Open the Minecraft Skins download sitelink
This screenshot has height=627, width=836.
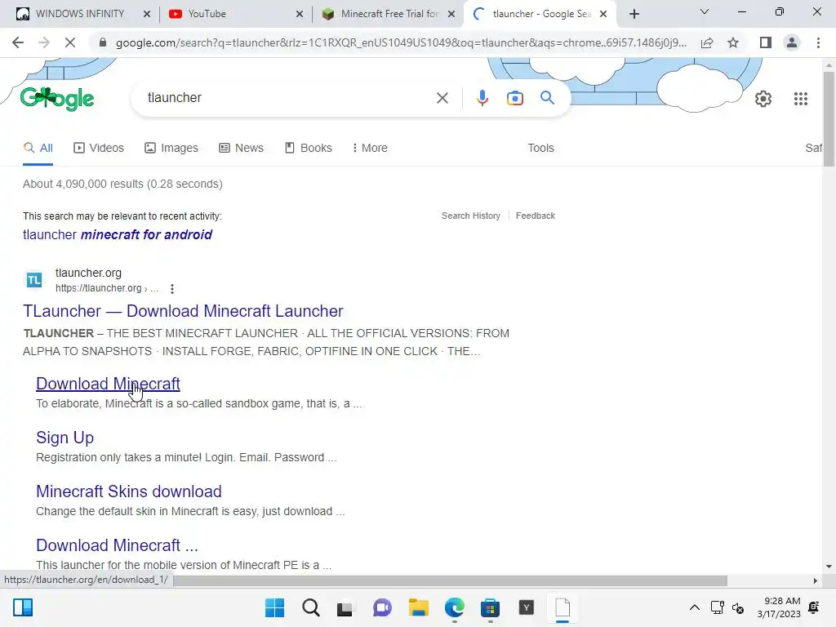(x=128, y=491)
